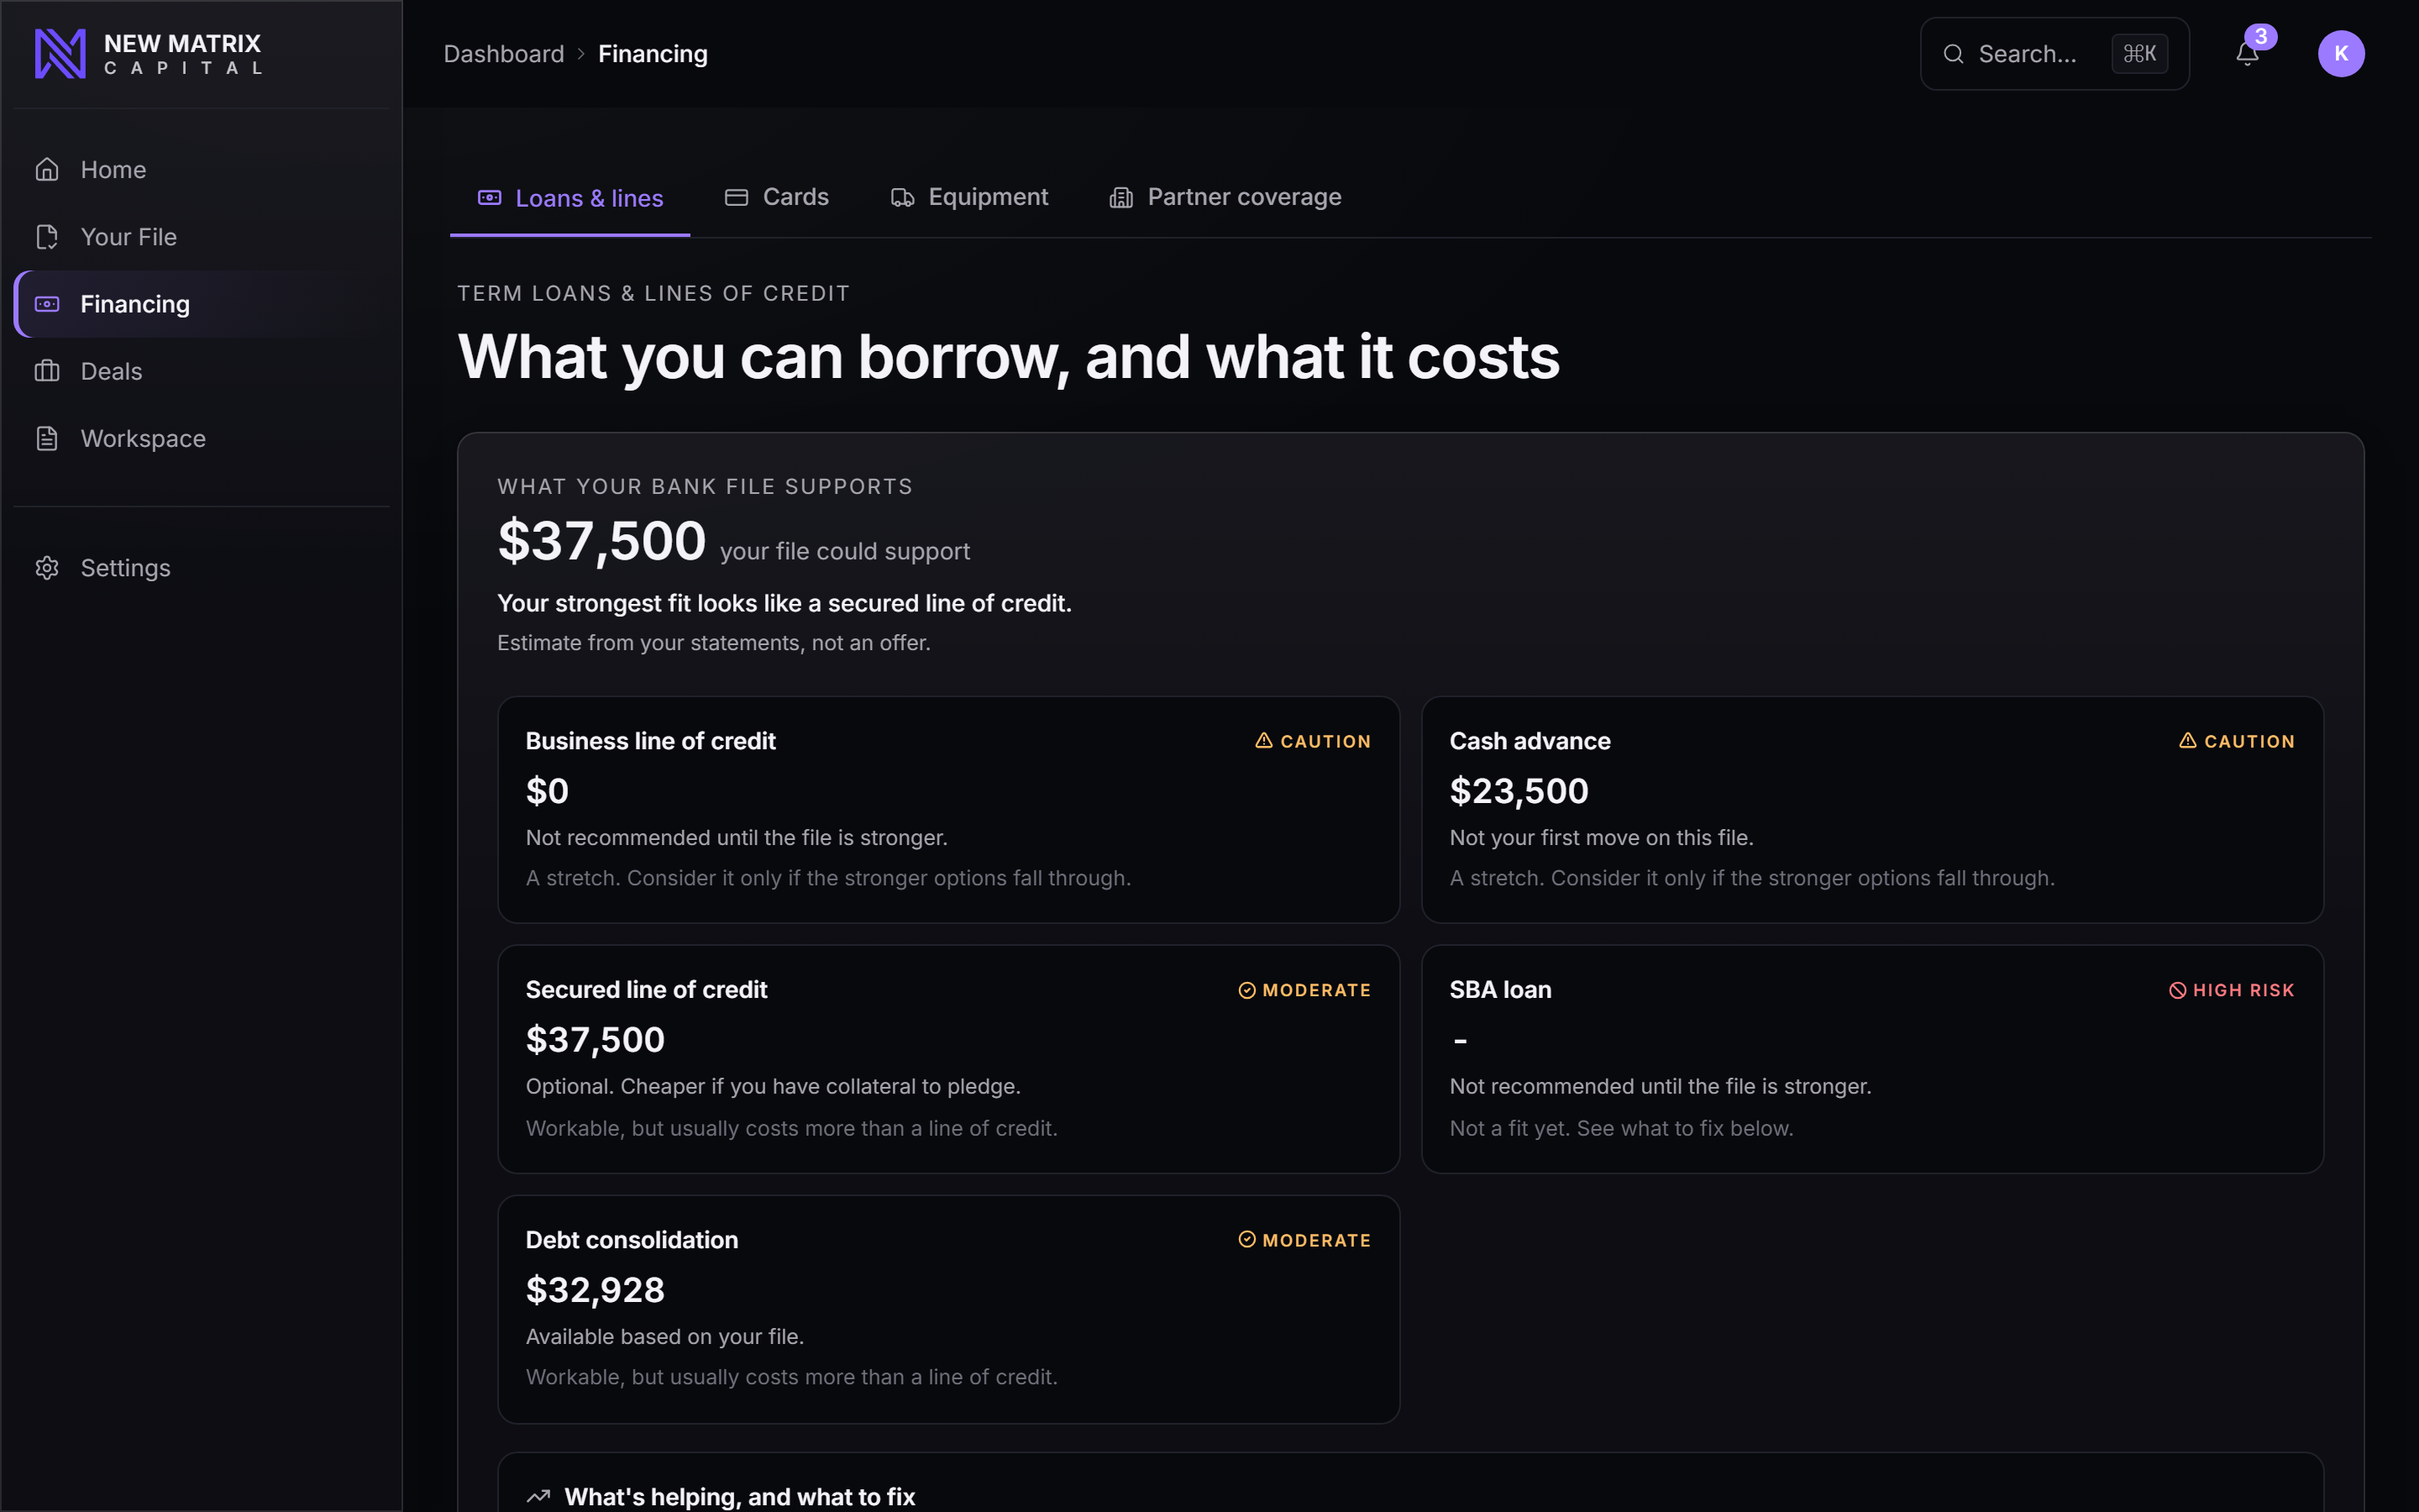Click the Your File document icon

pyautogui.click(x=47, y=237)
